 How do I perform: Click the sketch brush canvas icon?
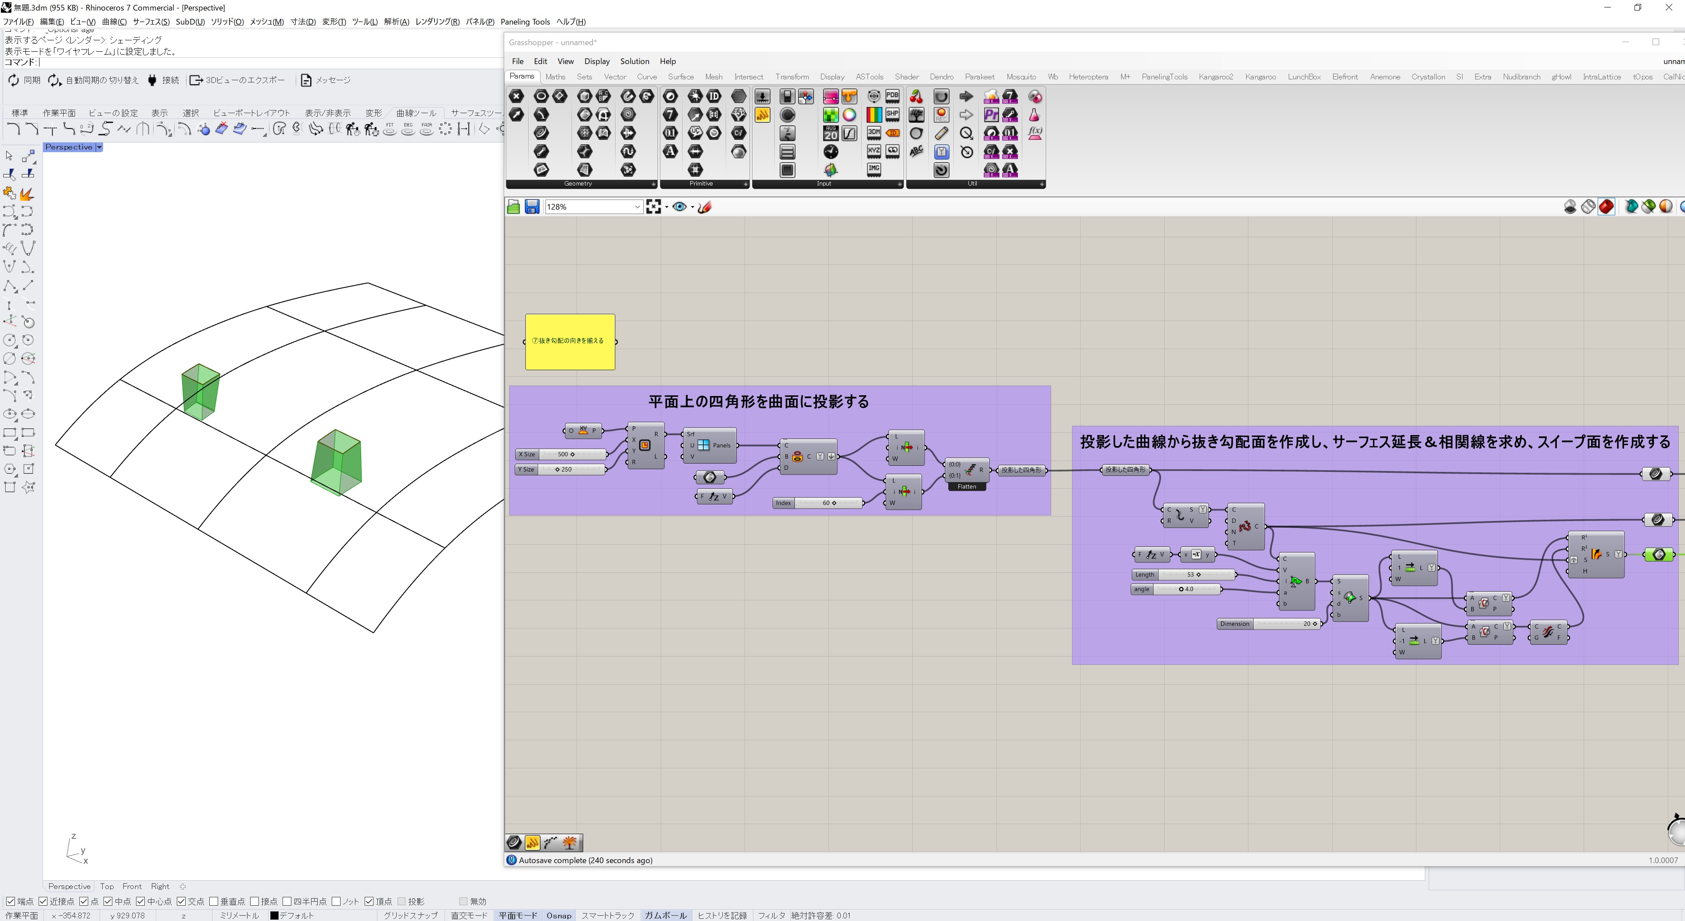coord(705,207)
